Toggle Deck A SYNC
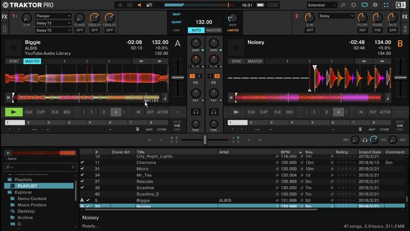 click(14, 61)
